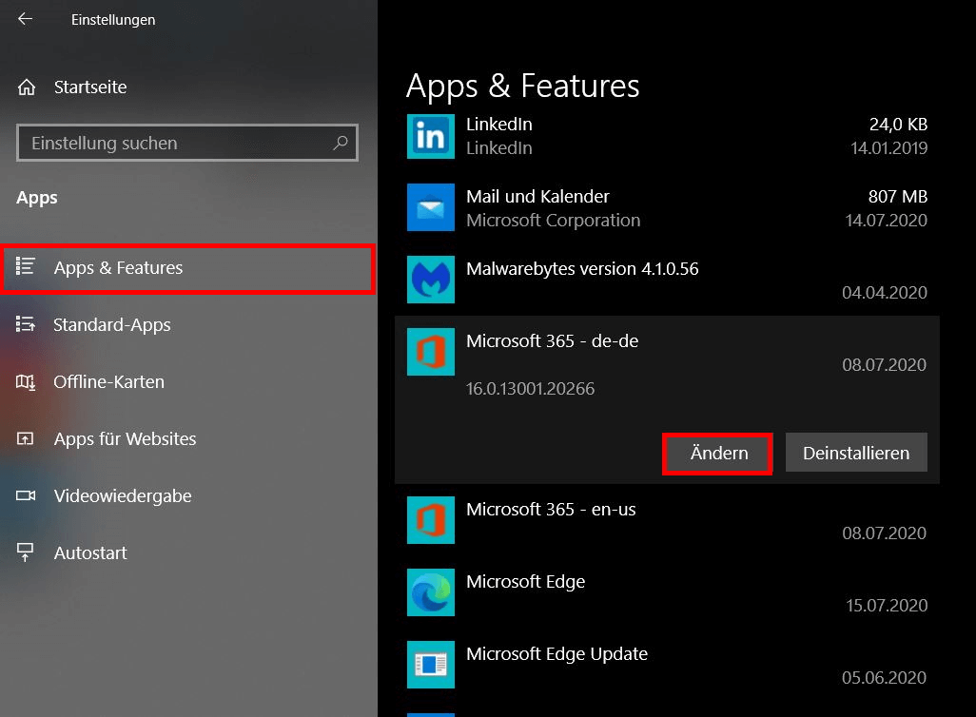Click the Autostart icon

25,552
